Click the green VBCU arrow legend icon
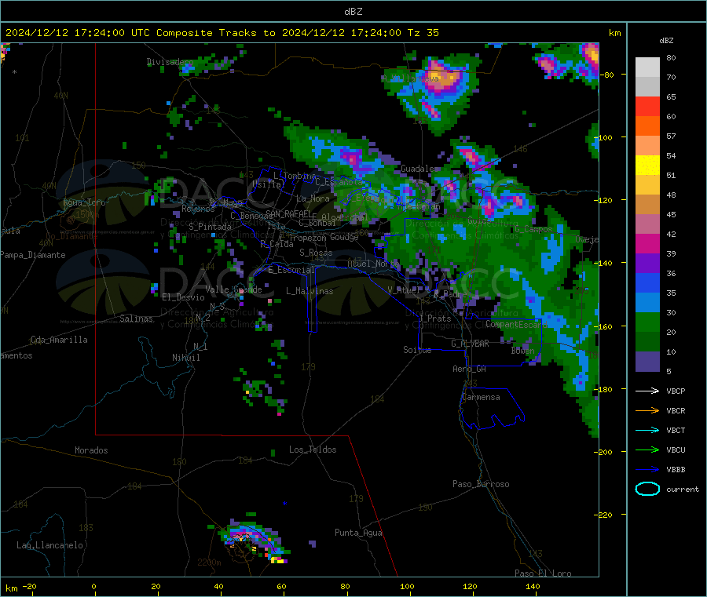Screen dimensions: 707x597 (x=647, y=450)
